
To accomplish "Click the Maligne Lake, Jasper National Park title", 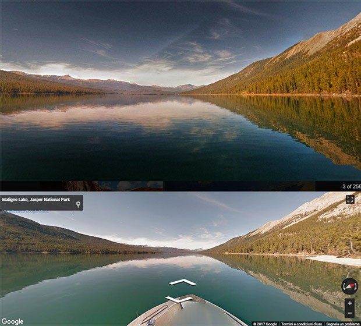I will (x=36, y=200).
